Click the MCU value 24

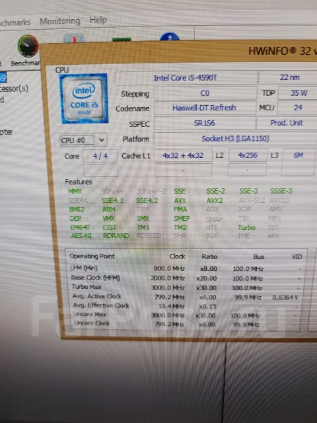(x=297, y=108)
